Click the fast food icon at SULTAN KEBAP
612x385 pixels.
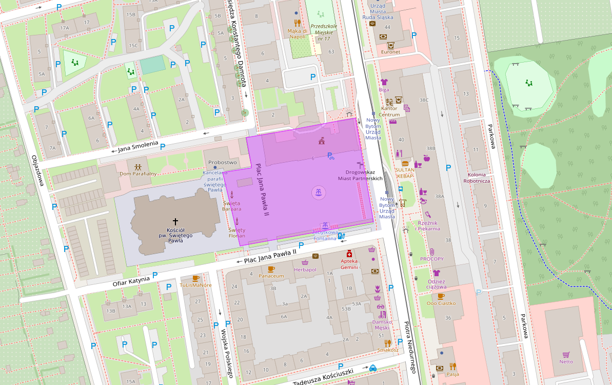click(405, 164)
